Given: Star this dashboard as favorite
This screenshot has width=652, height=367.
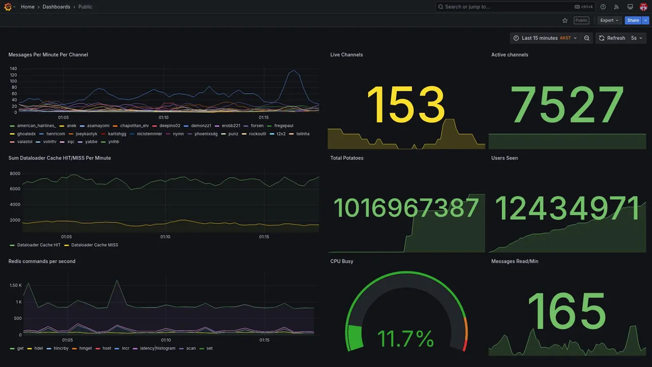Looking at the screenshot, I should pyautogui.click(x=565, y=20).
